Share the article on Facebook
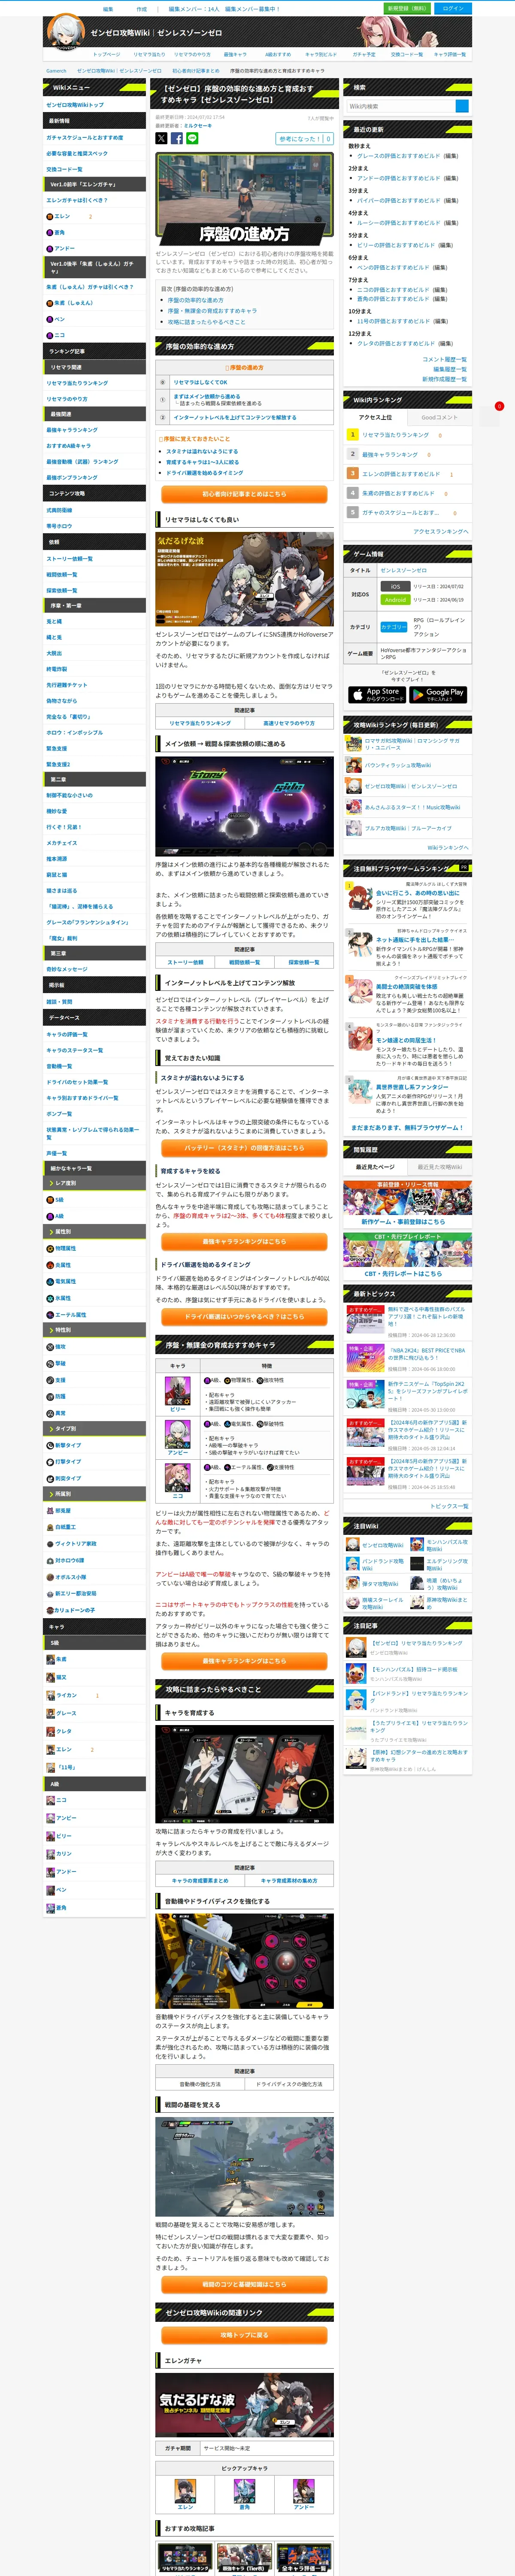The width and height of the screenshot is (515, 2576). 177,138
